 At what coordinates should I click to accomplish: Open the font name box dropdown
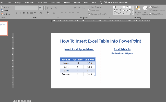(x=37, y=8)
